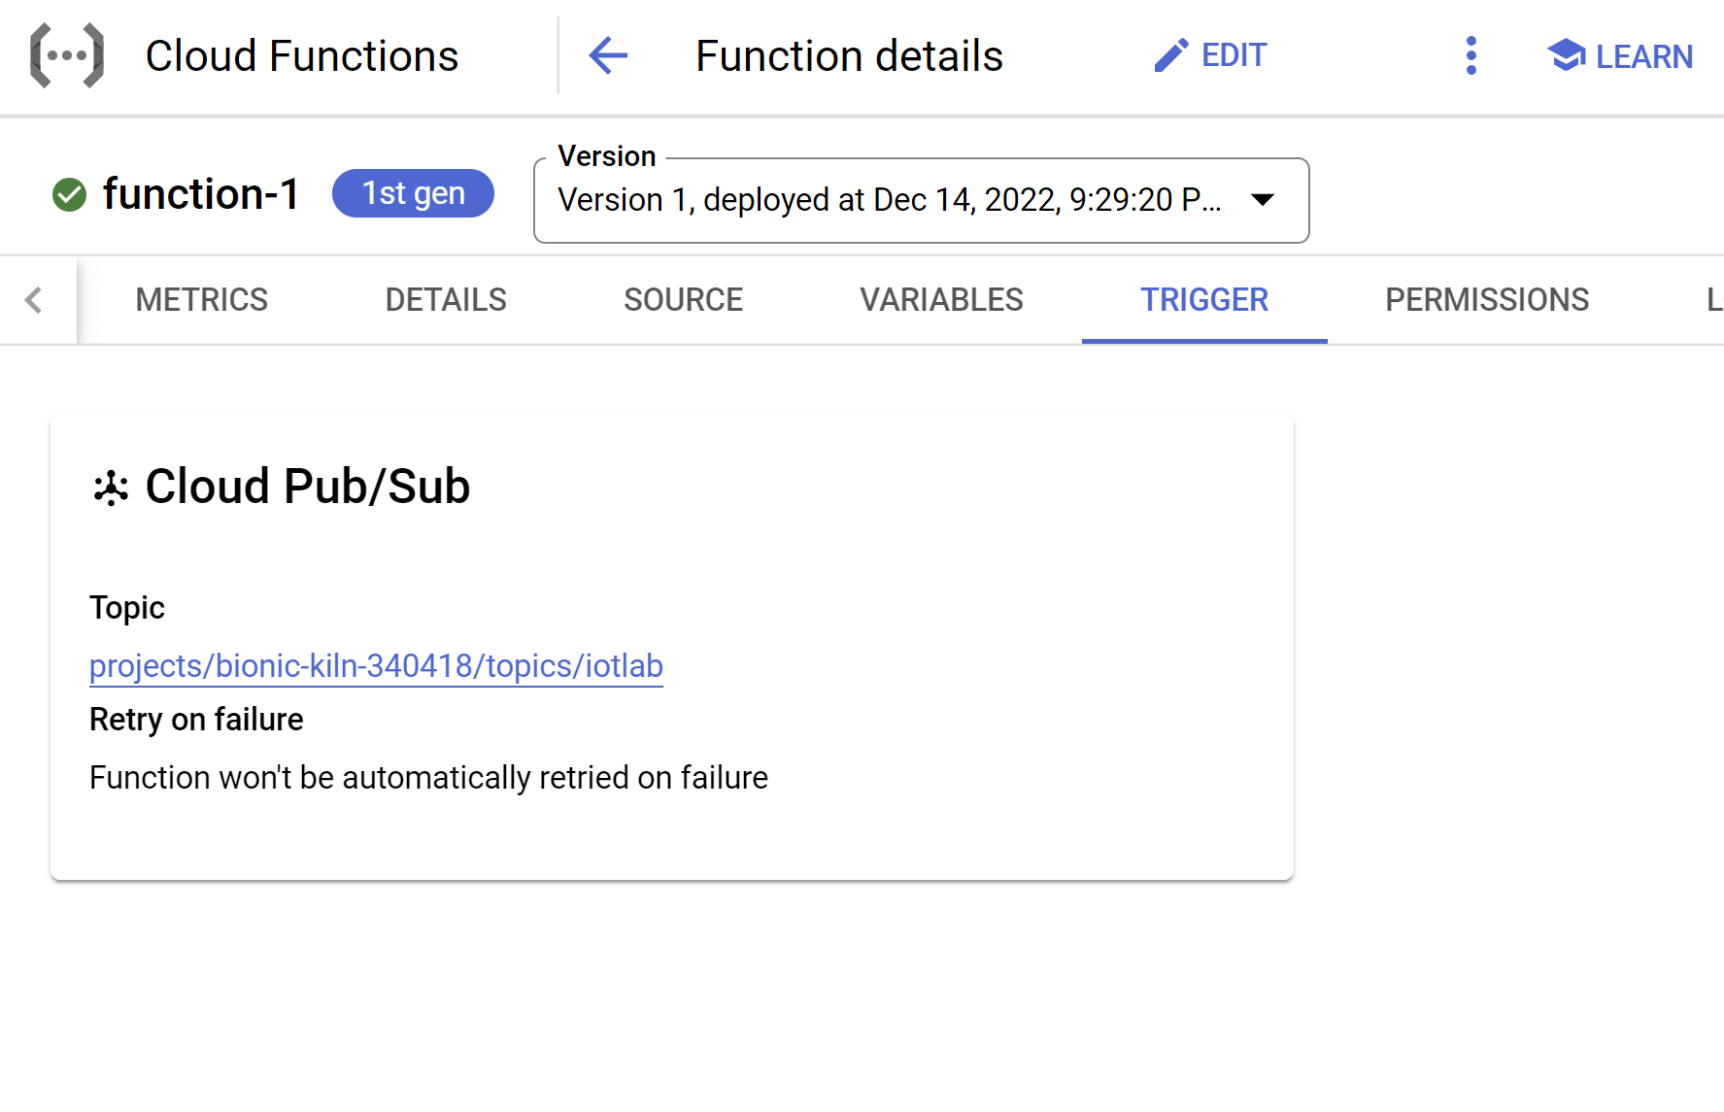
Task: Click the EDIT pencil icon
Action: [x=1171, y=55]
